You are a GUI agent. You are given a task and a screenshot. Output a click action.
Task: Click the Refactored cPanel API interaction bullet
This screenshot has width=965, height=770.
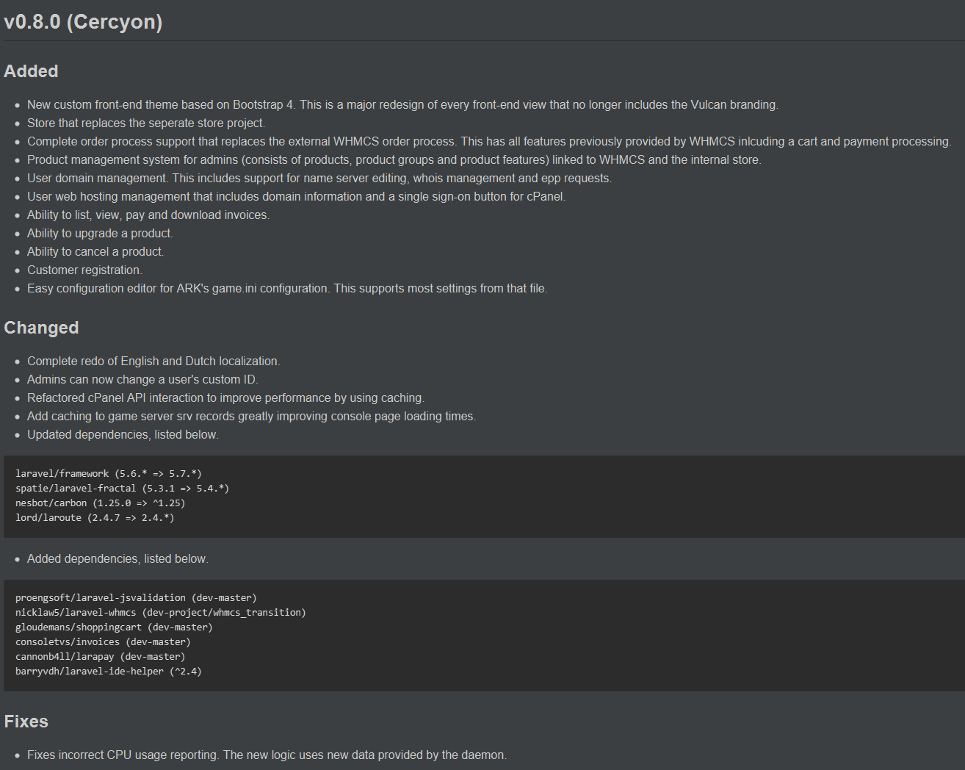[x=225, y=398]
